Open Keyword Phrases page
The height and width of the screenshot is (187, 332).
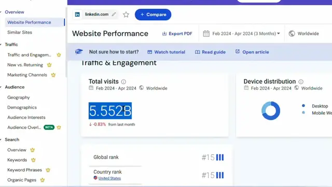coord(24,170)
